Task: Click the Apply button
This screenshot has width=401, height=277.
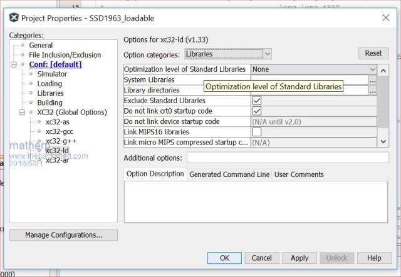Action: tap(299, 258)
